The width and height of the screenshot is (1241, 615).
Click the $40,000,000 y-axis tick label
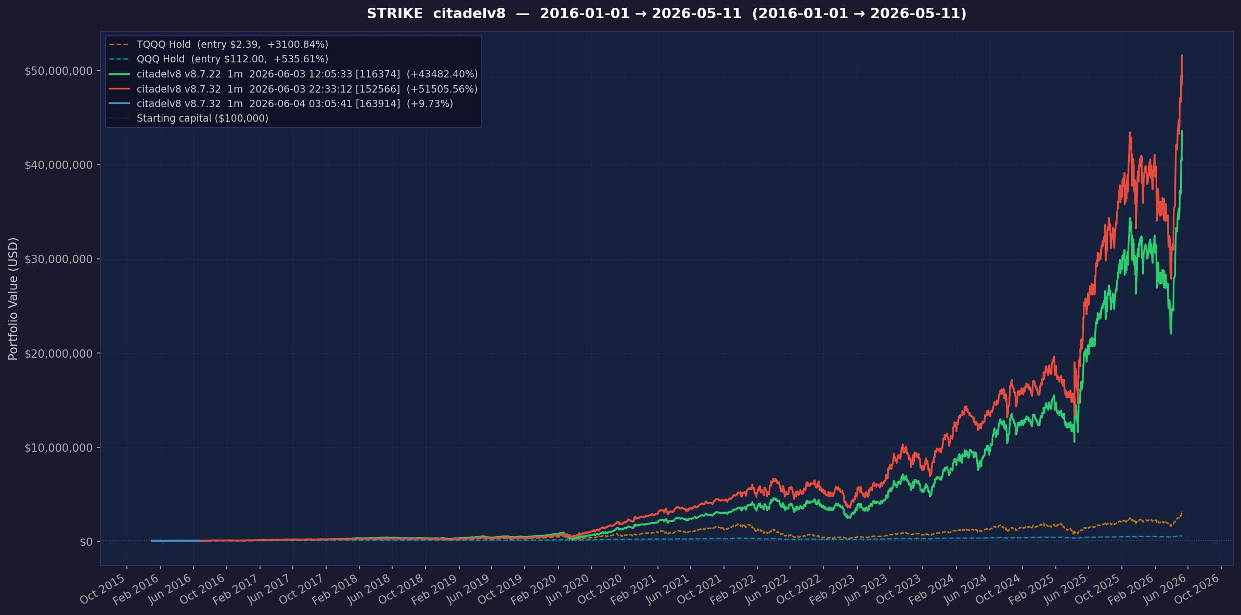click(x=58, y=165)
